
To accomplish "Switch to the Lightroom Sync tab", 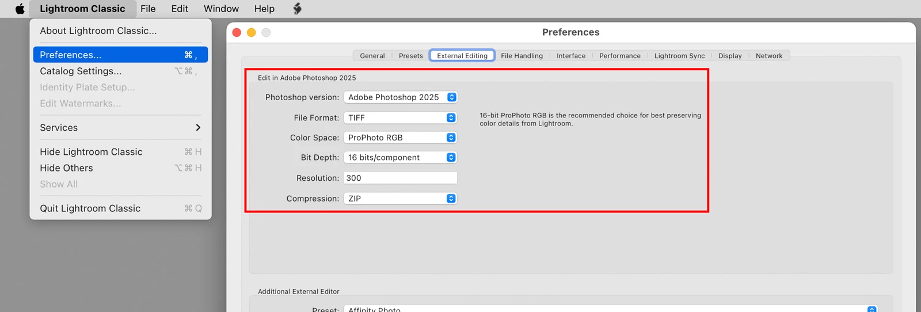I will [x=679, y=56].
